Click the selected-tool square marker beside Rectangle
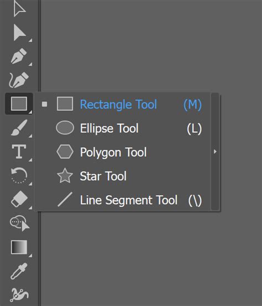This screenshot has height=306, width=262. (44, 104)
